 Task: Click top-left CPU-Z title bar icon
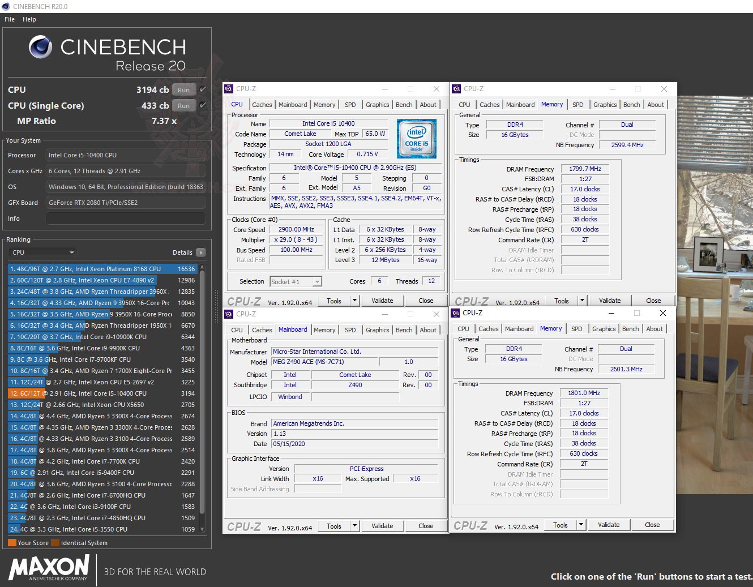(229, 89)
